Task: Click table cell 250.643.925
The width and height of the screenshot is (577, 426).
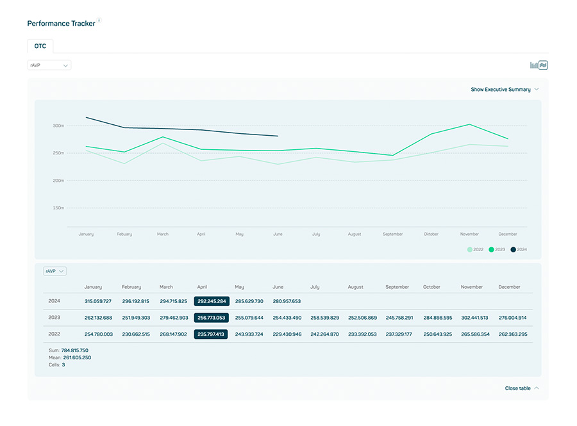Action: 437,334
